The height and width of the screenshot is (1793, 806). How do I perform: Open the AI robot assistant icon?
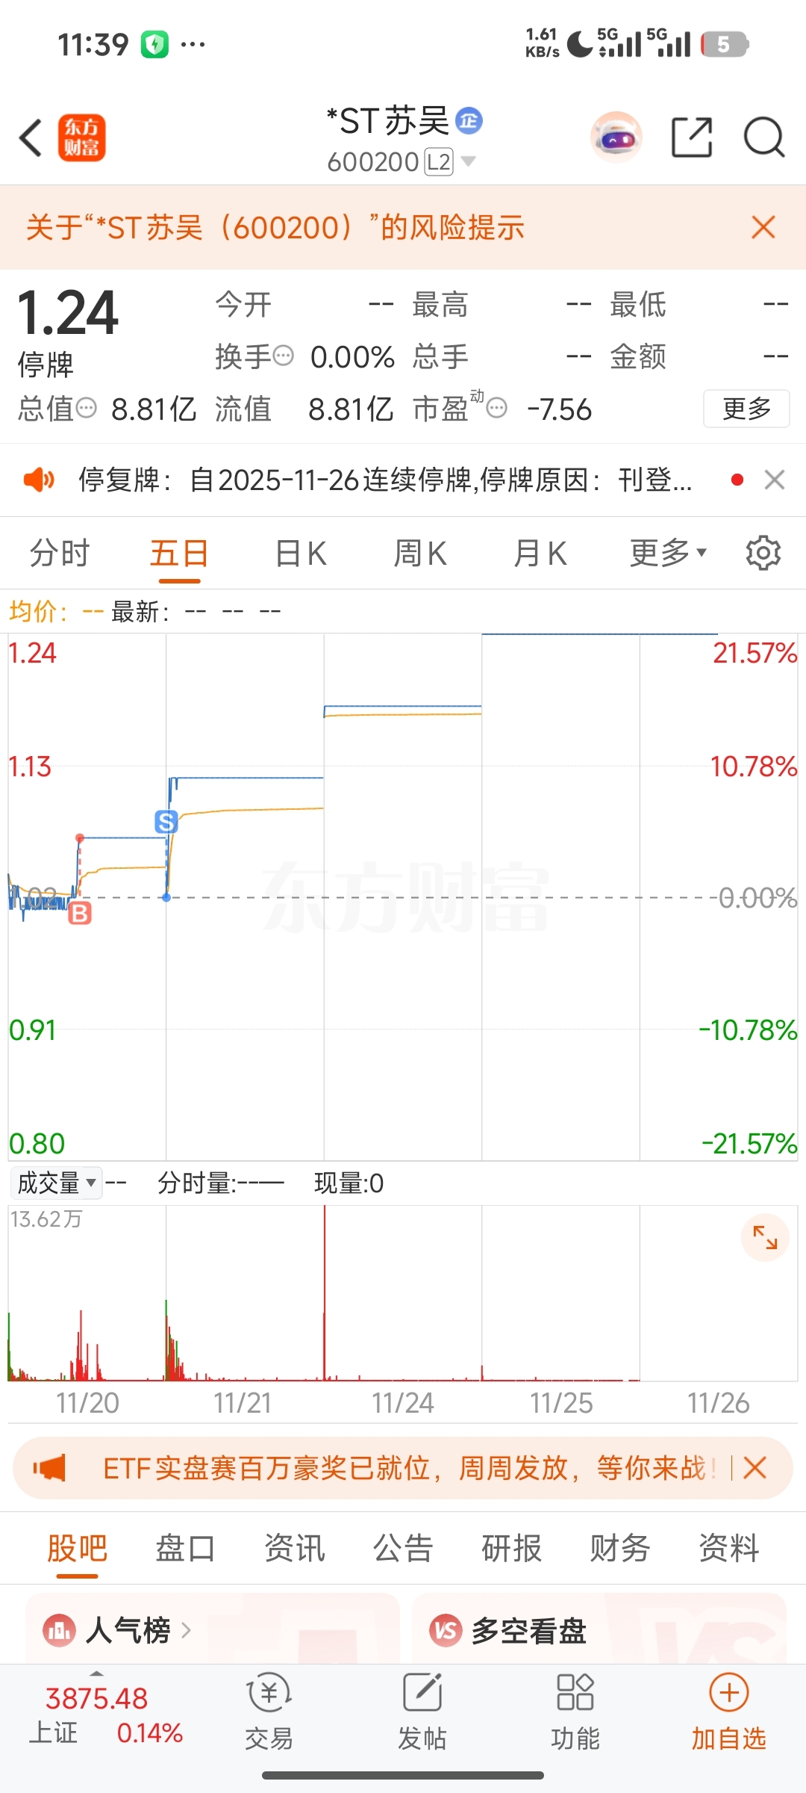(616, 138)
